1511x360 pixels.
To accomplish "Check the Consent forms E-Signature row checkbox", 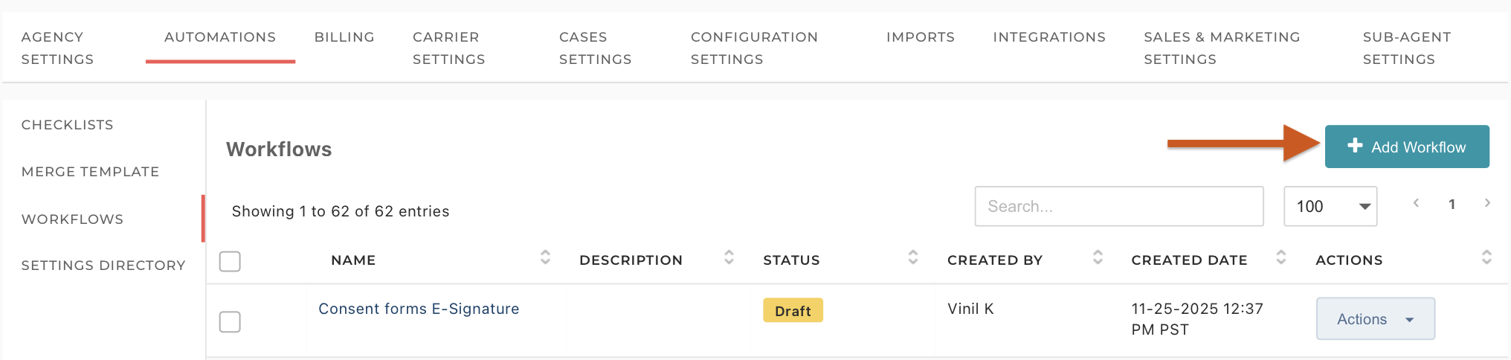I will click(x=230, y=322).
